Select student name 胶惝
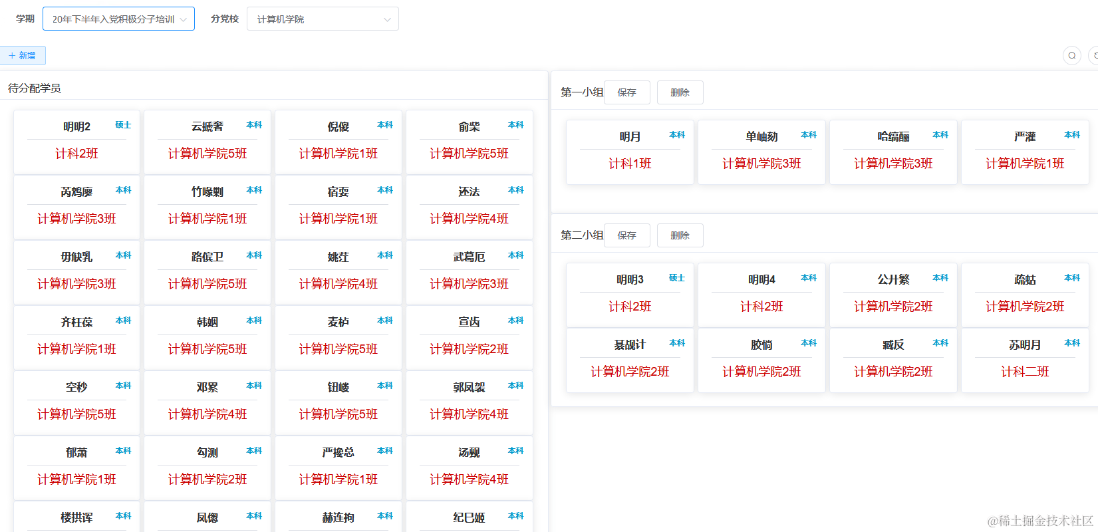This screenshot has height=532, width=1098. point(761,344)
